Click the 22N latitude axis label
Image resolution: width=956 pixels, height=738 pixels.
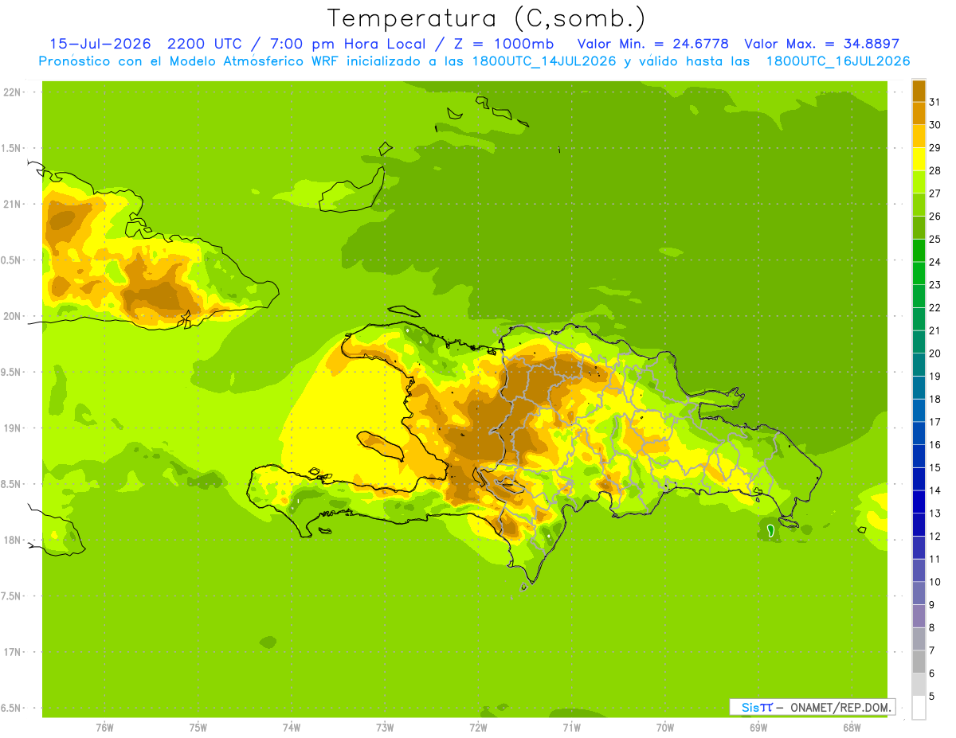coord(13,92)
